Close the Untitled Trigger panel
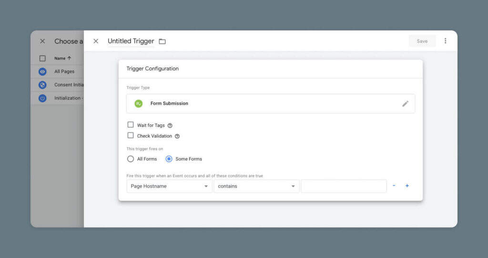The width and height of the screenshot is (488, 258). [96, 41]
